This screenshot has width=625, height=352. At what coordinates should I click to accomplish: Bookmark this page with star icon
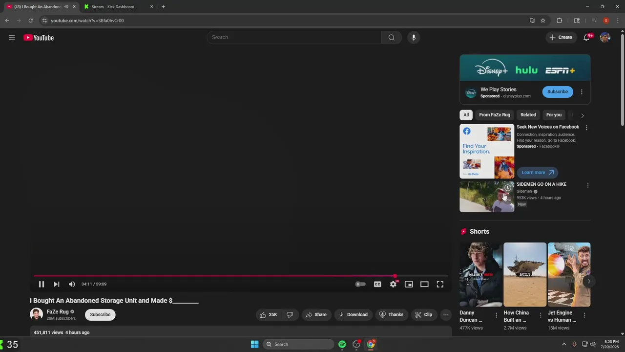pos(543,21)
